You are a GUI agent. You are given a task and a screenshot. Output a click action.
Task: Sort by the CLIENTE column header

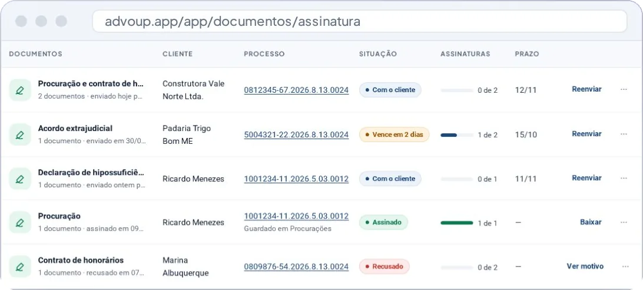[x=178, y=54]
